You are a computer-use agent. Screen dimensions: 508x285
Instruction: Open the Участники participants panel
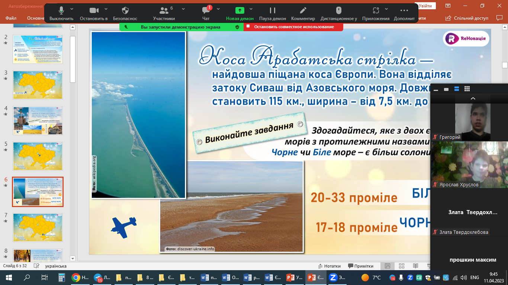click(164, 13)
